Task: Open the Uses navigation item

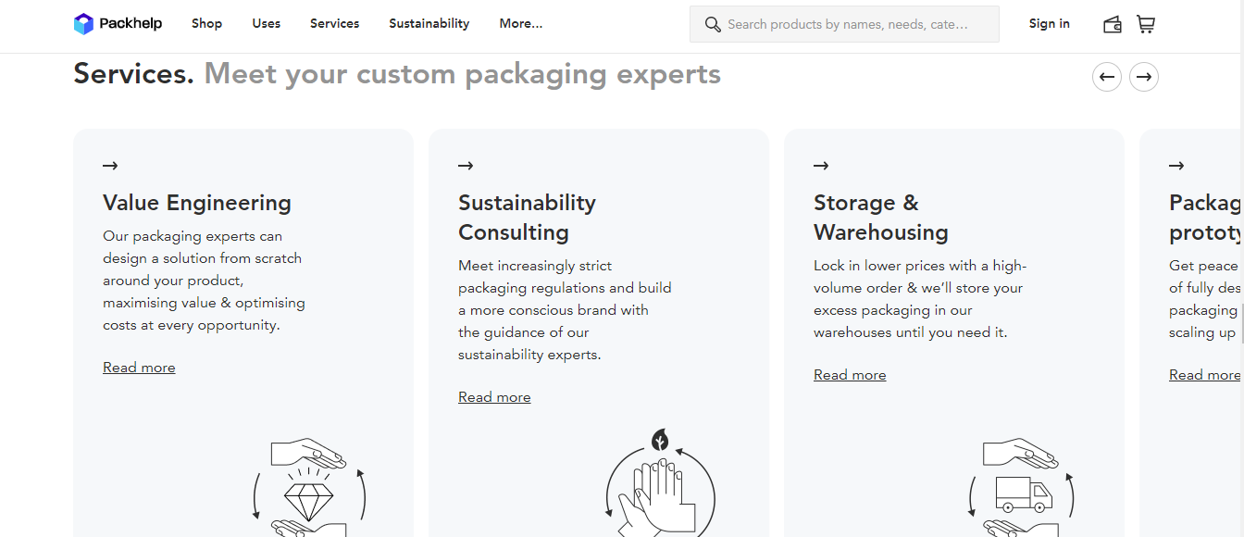Action: (x=266, y=23)
